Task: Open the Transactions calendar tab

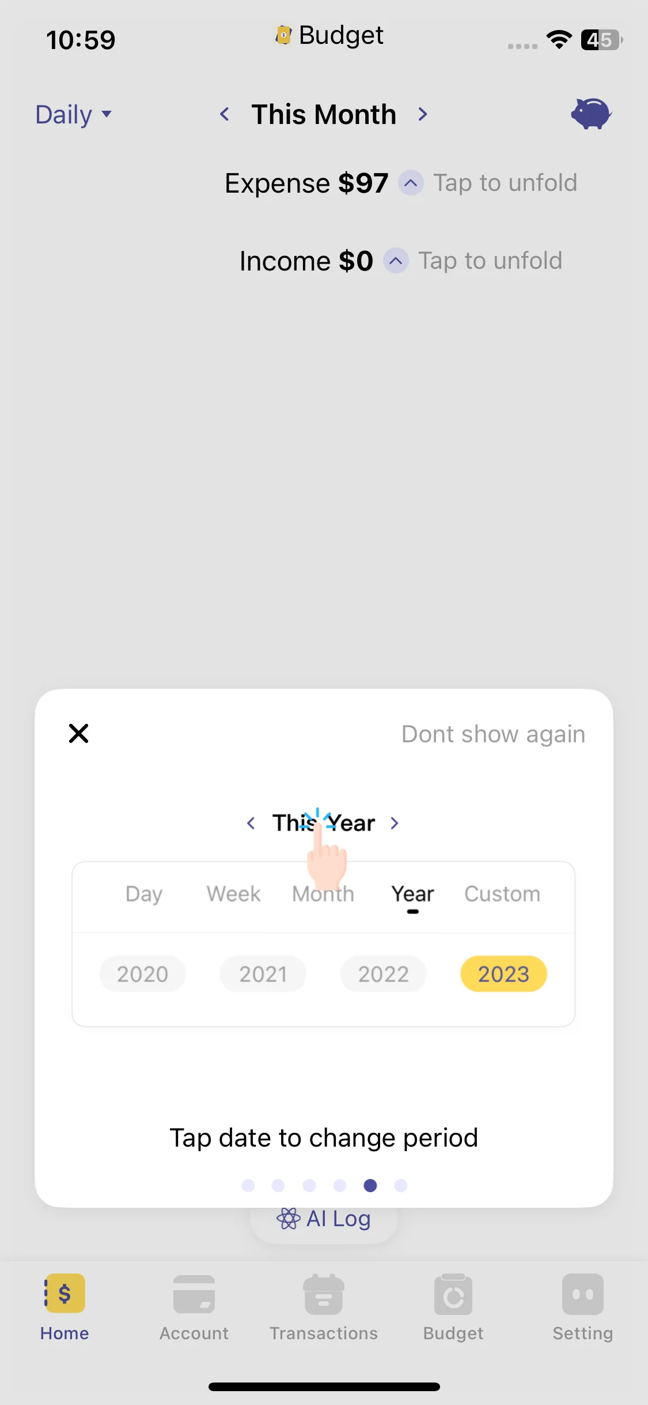Action: (x=324, y=1294)
